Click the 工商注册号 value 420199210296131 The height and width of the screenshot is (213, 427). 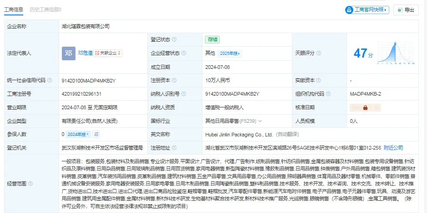tap(82, 94)
